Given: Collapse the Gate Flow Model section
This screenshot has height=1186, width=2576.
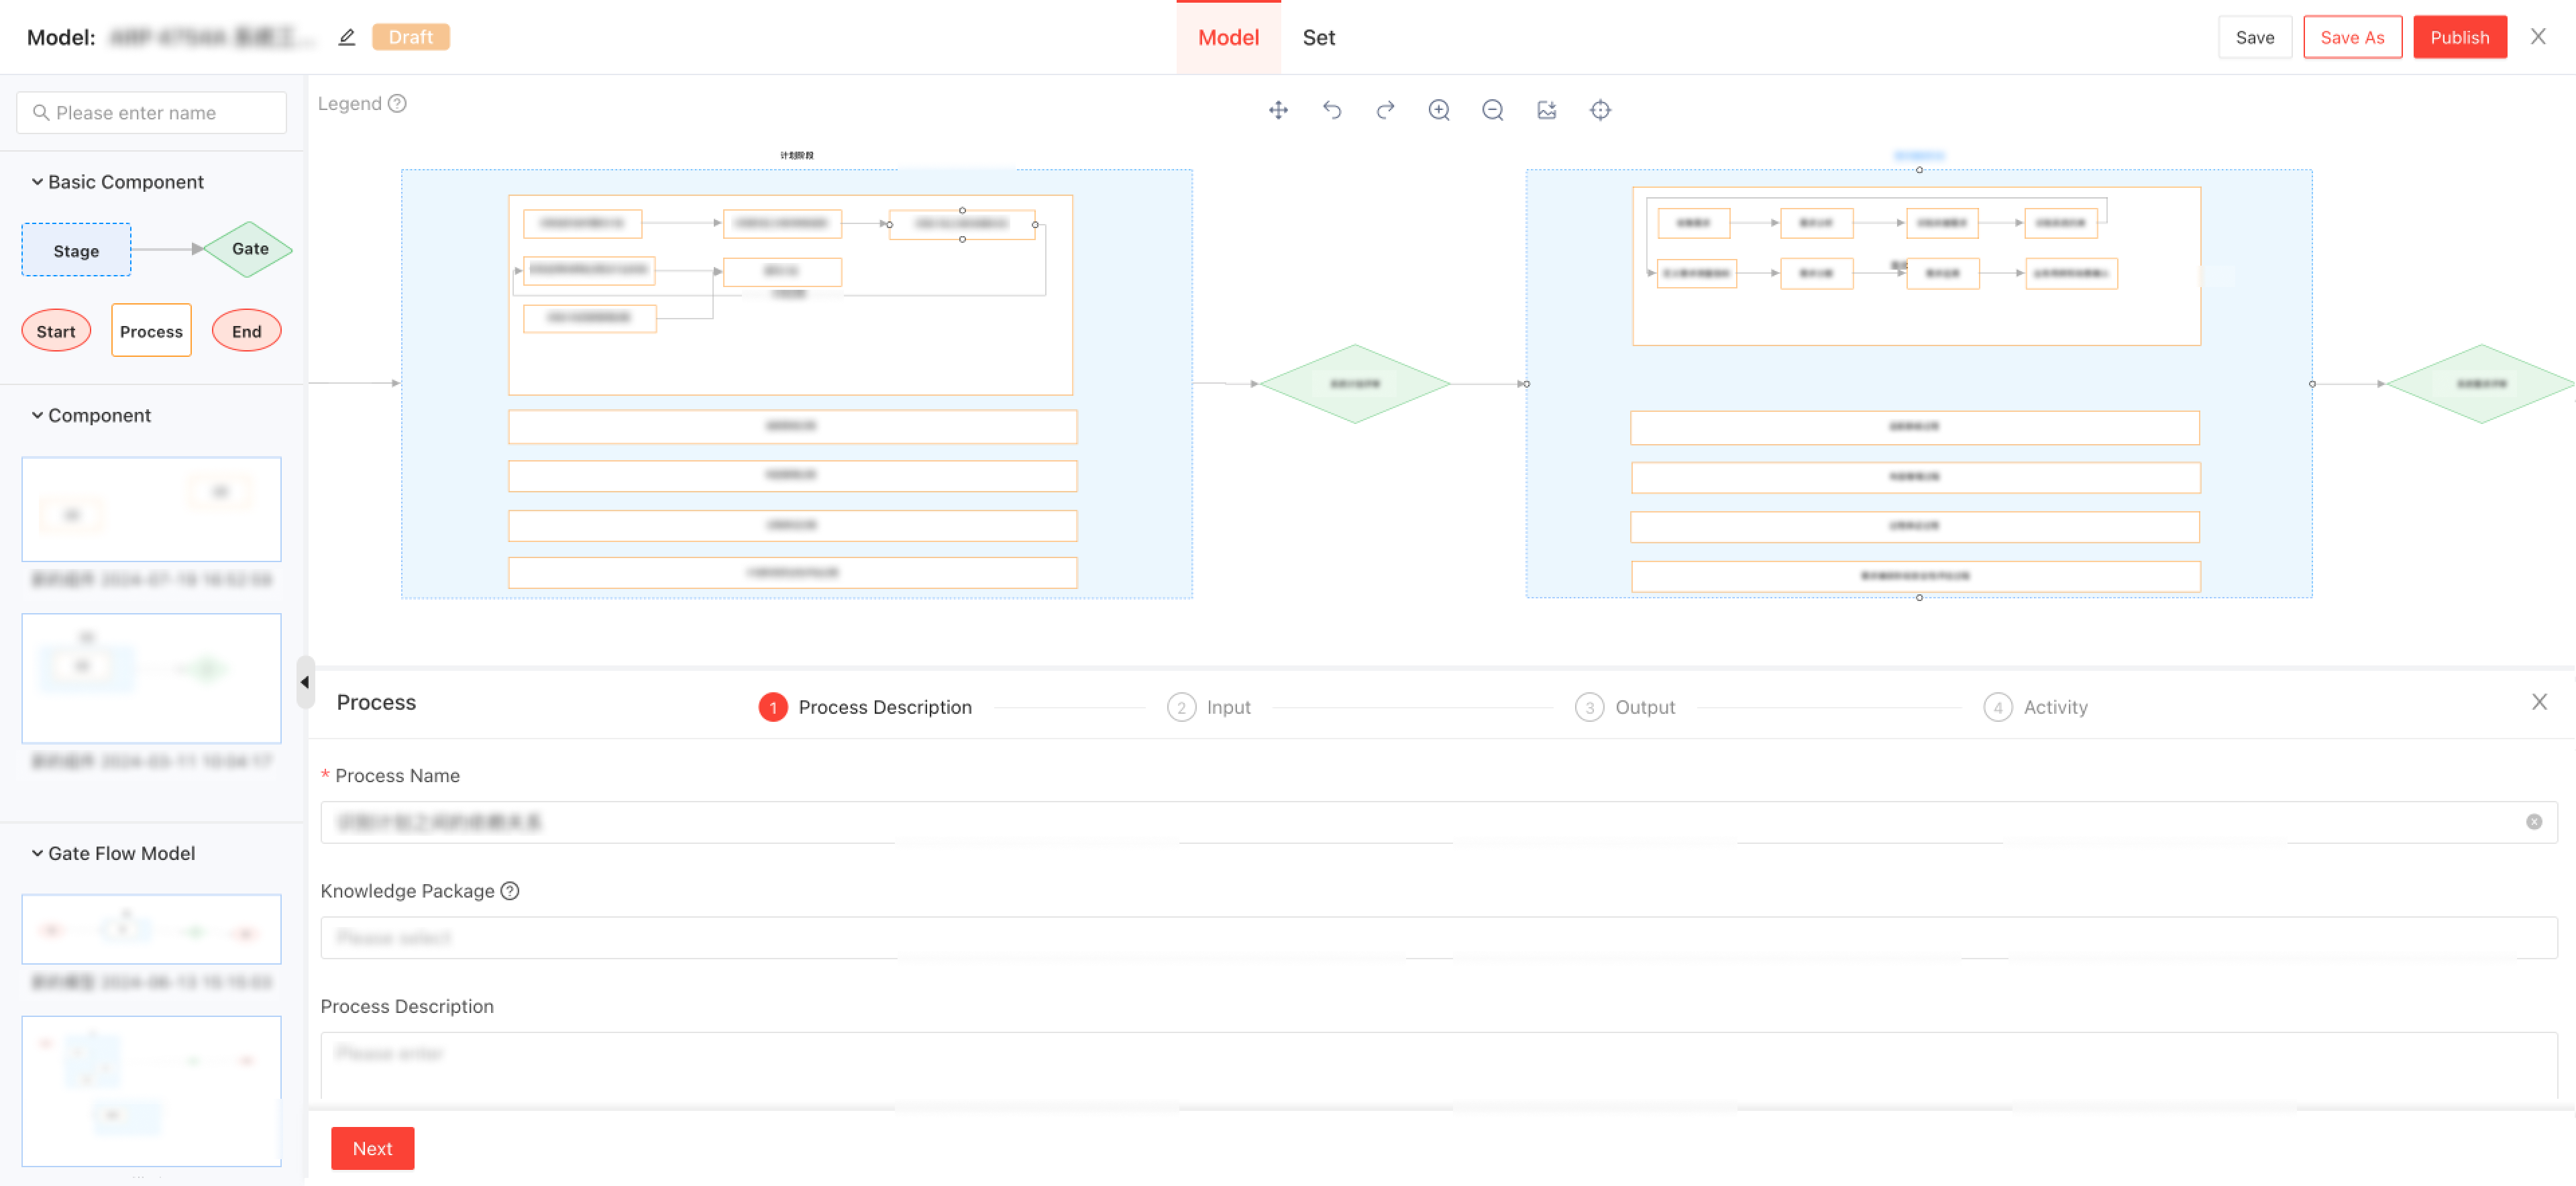Looking at the screenshot, I should tap(37, 853).
